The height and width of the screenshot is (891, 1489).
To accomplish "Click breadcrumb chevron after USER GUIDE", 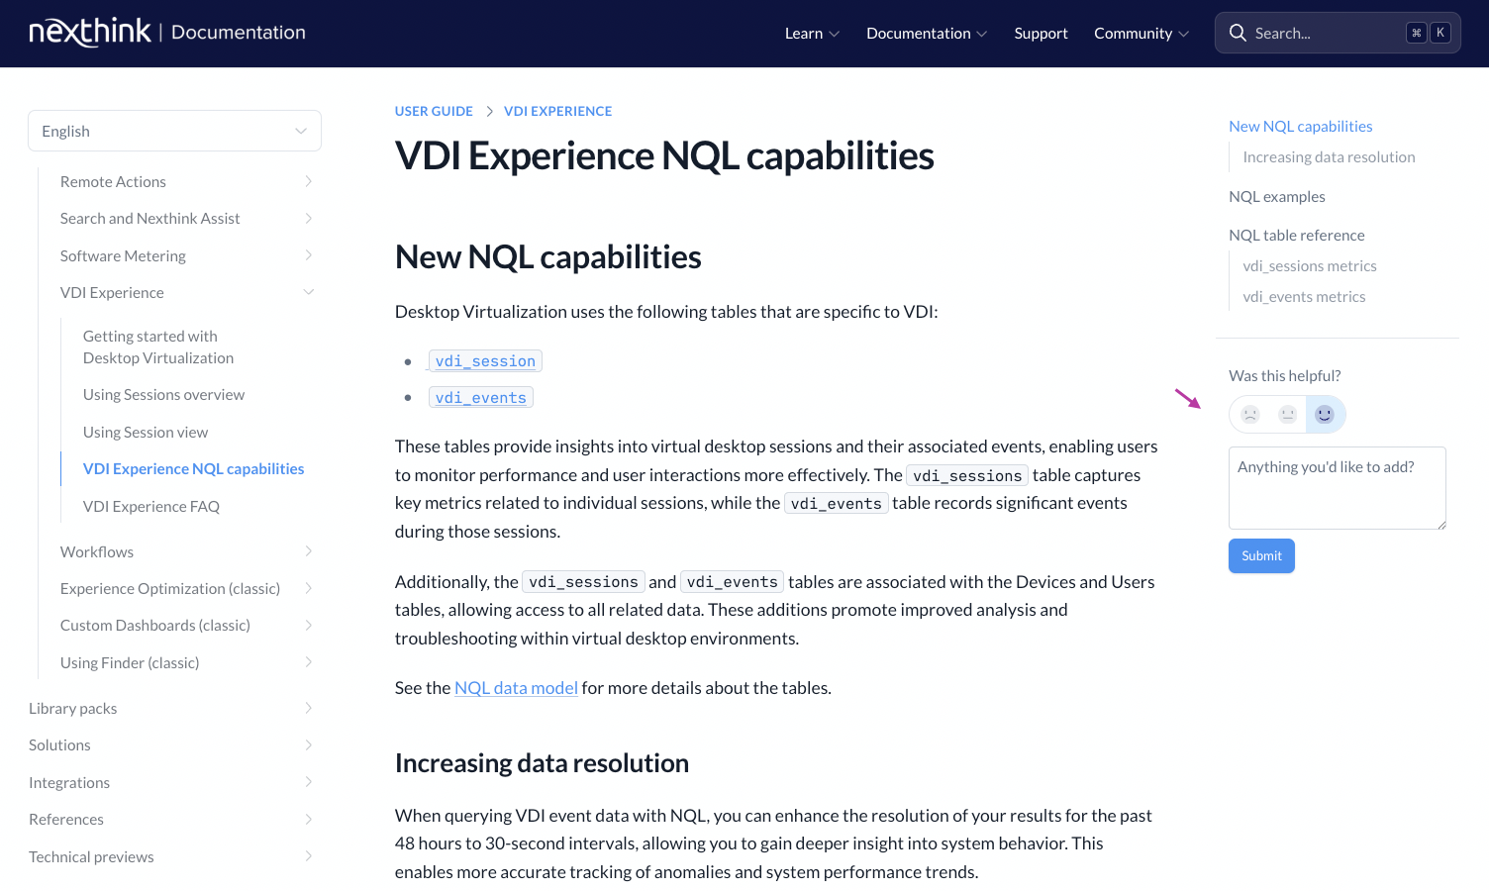I will click(489, 112).
